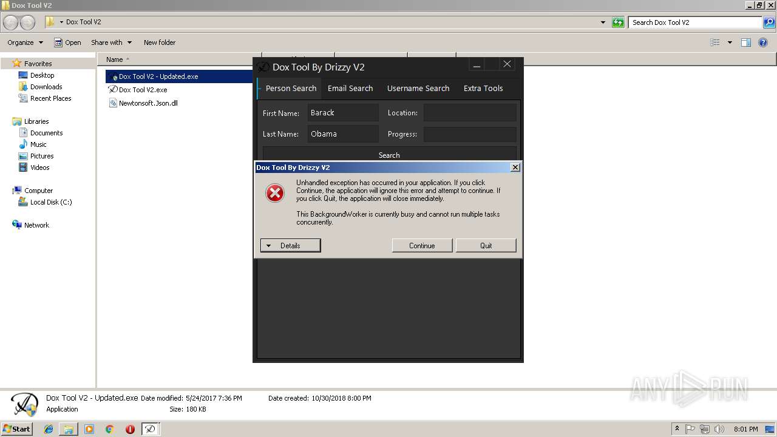
Task: Switch to Extra Tools tab
Action: point(483,88)
